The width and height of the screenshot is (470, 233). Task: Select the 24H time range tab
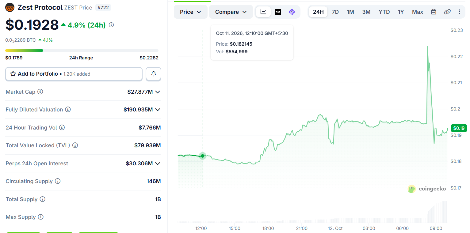click(318, 12)
